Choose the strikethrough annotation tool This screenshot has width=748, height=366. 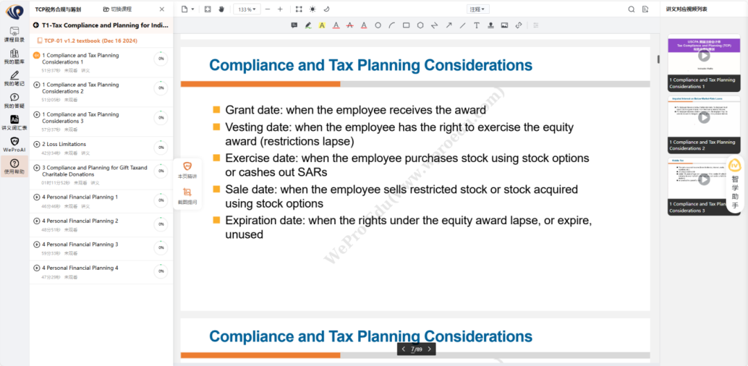pos(350,26)
